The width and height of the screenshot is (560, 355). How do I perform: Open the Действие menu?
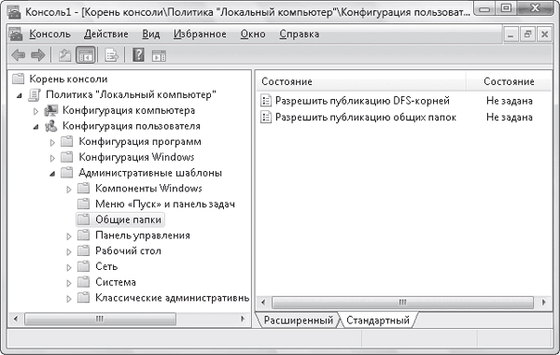click(106, 34)
